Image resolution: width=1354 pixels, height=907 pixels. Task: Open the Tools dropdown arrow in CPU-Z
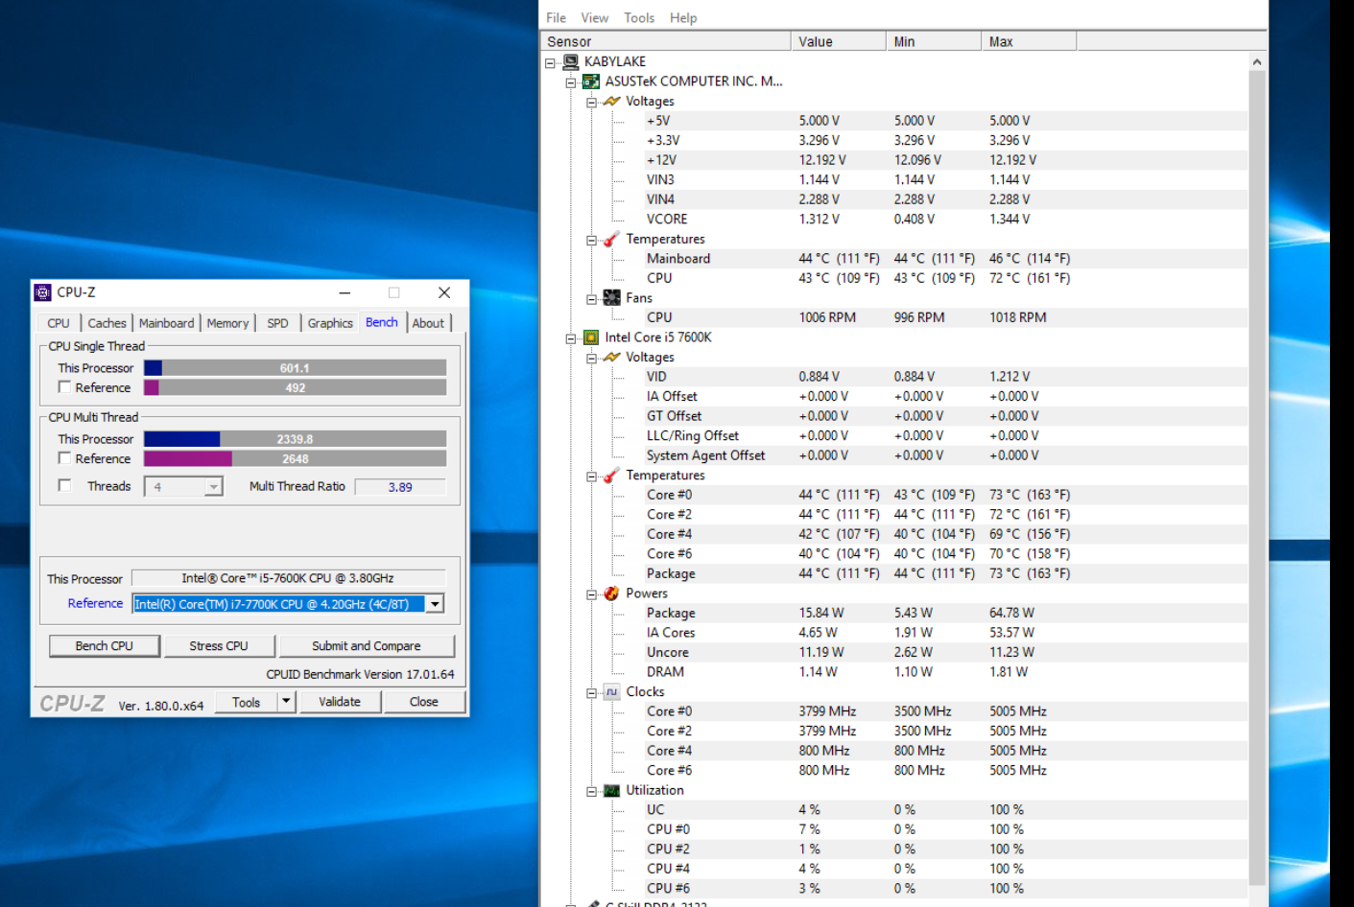[286, 702]
